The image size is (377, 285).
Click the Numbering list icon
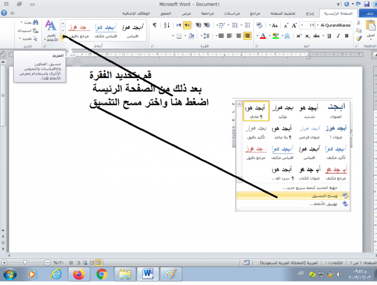pos(235,25)
